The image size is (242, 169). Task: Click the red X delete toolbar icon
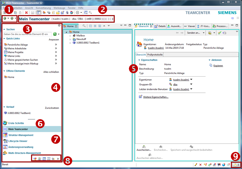(x=26, y=12)
